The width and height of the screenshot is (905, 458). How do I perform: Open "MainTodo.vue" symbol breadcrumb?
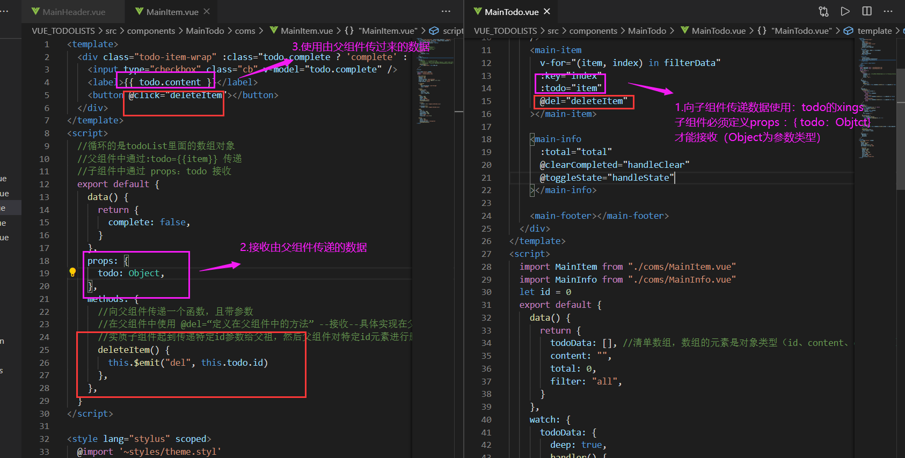click(x=801, y=31)
